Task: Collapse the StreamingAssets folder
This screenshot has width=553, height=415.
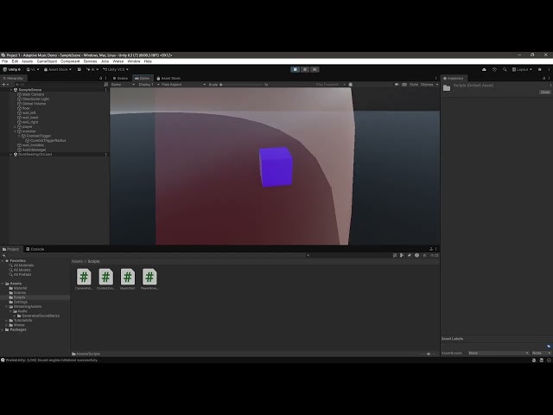Action: pyautogui.click(x=7, y=307)
